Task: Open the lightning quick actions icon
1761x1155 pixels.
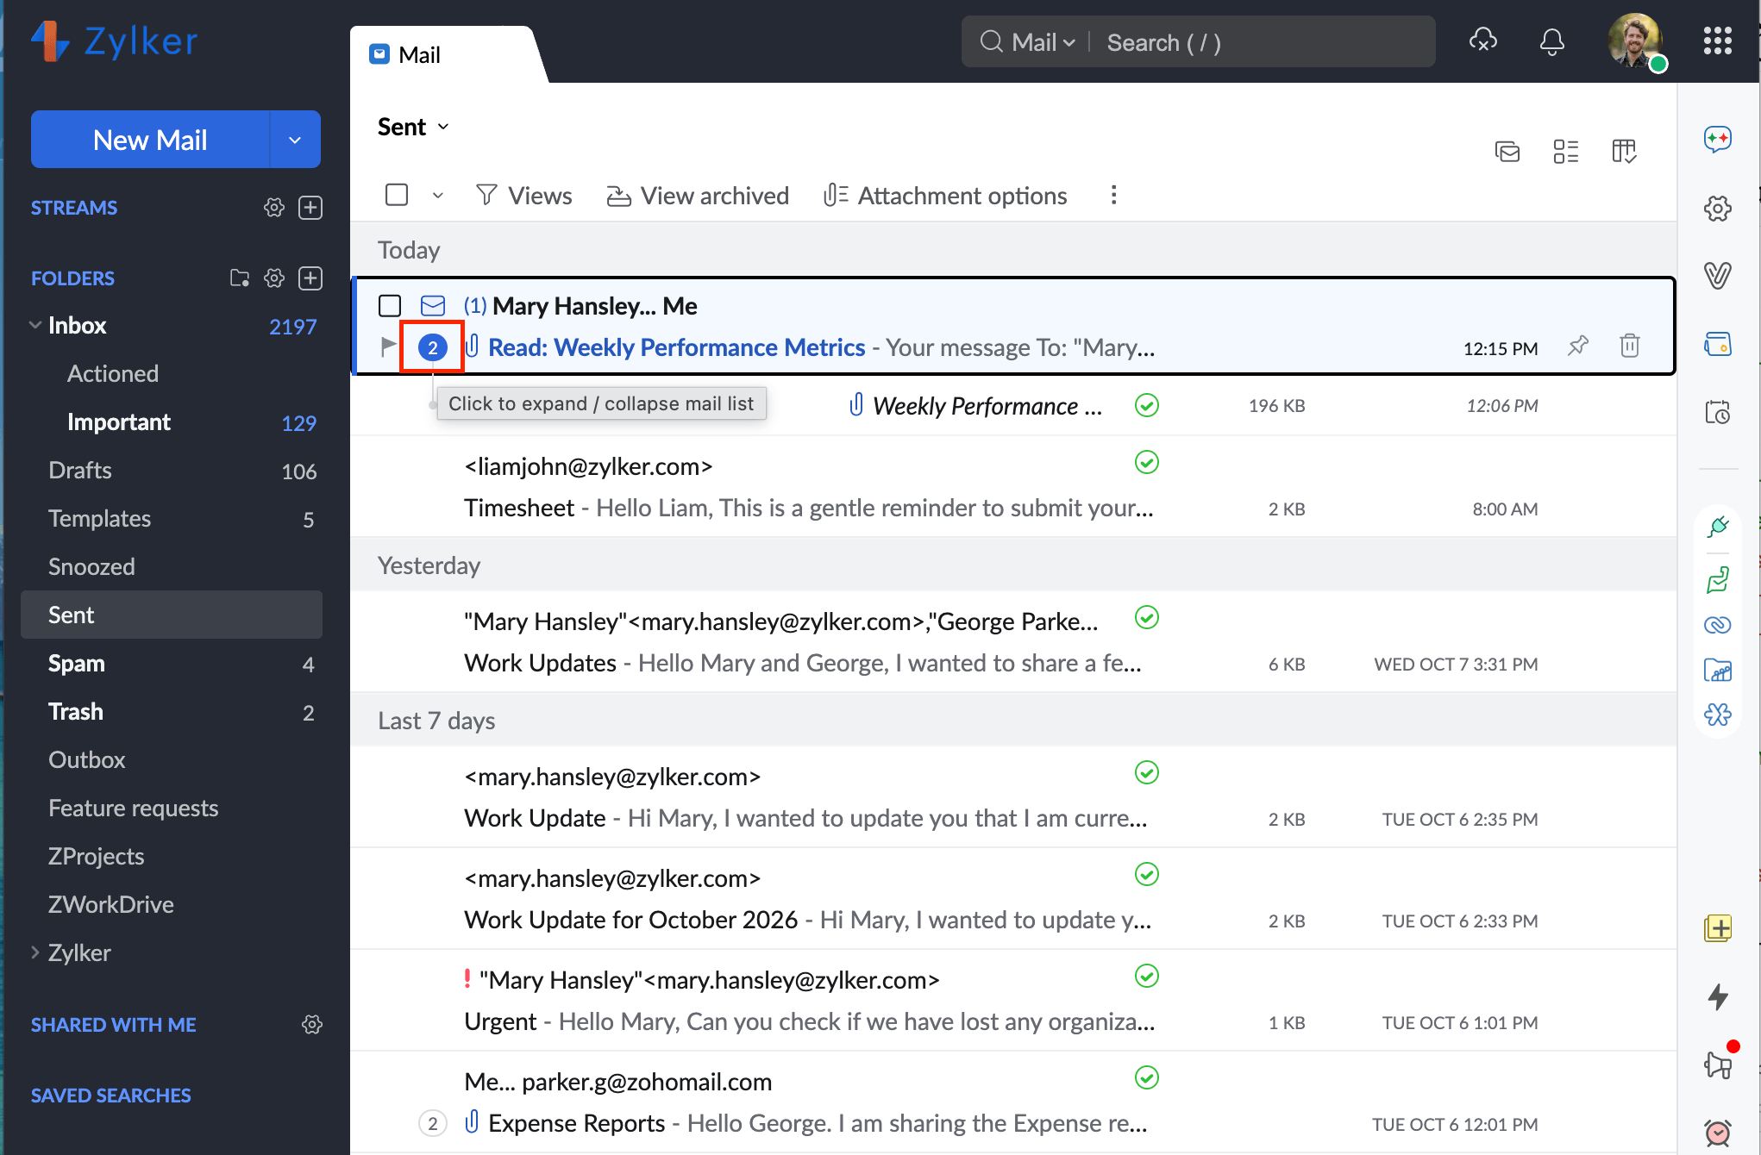Action: [1718, 996]
